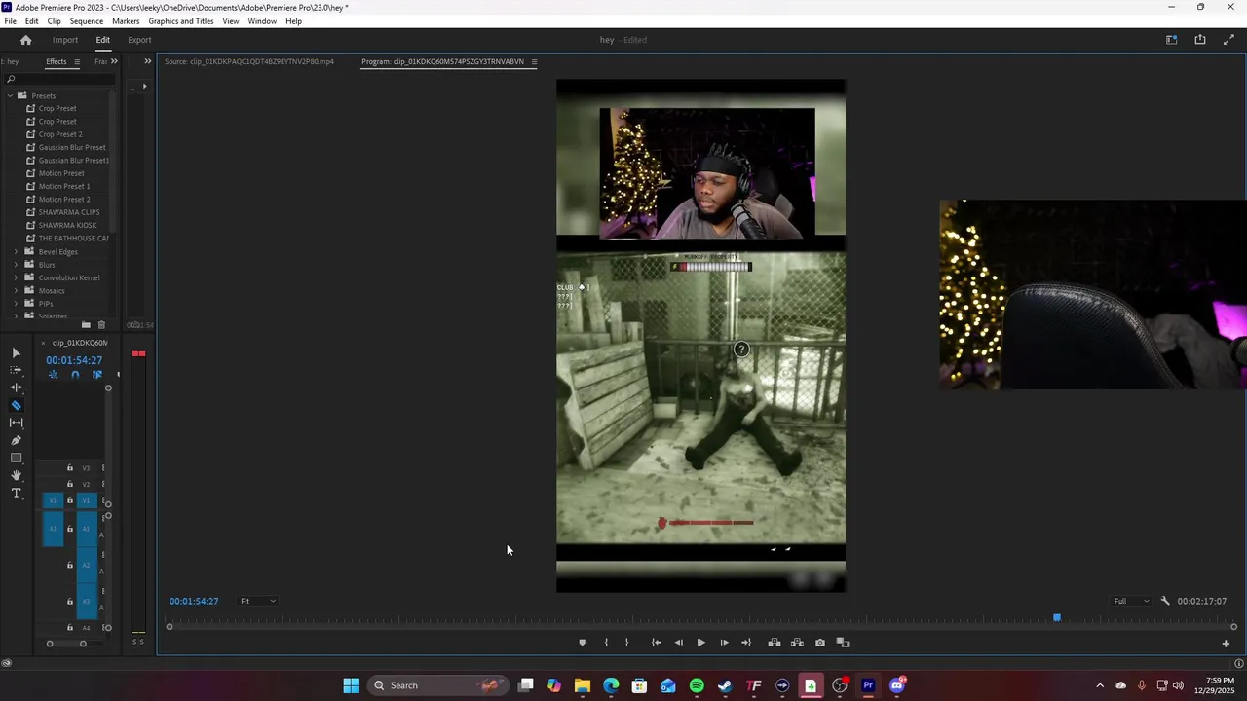Select the Gaussian Blur Preset1 item
1247x701 pixels.
point(74,161)
